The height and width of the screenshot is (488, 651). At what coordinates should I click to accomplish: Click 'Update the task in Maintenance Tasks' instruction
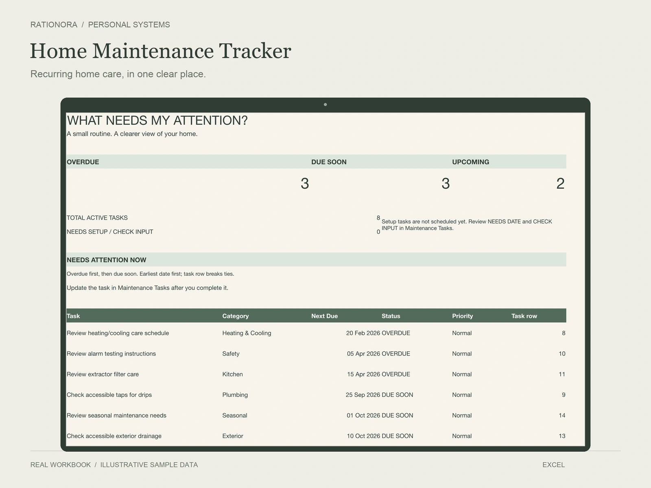[147, 288]
